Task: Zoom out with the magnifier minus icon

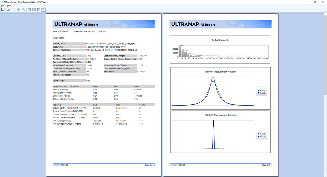Action: (24, 10)
